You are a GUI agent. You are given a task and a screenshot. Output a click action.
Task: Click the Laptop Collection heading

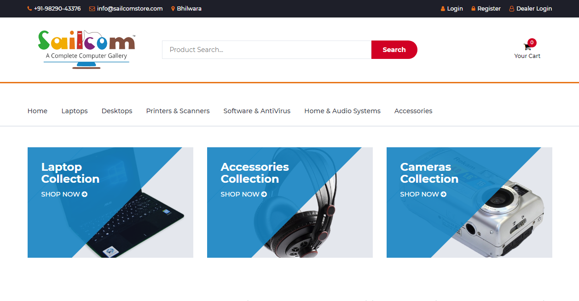click(70, 173)
